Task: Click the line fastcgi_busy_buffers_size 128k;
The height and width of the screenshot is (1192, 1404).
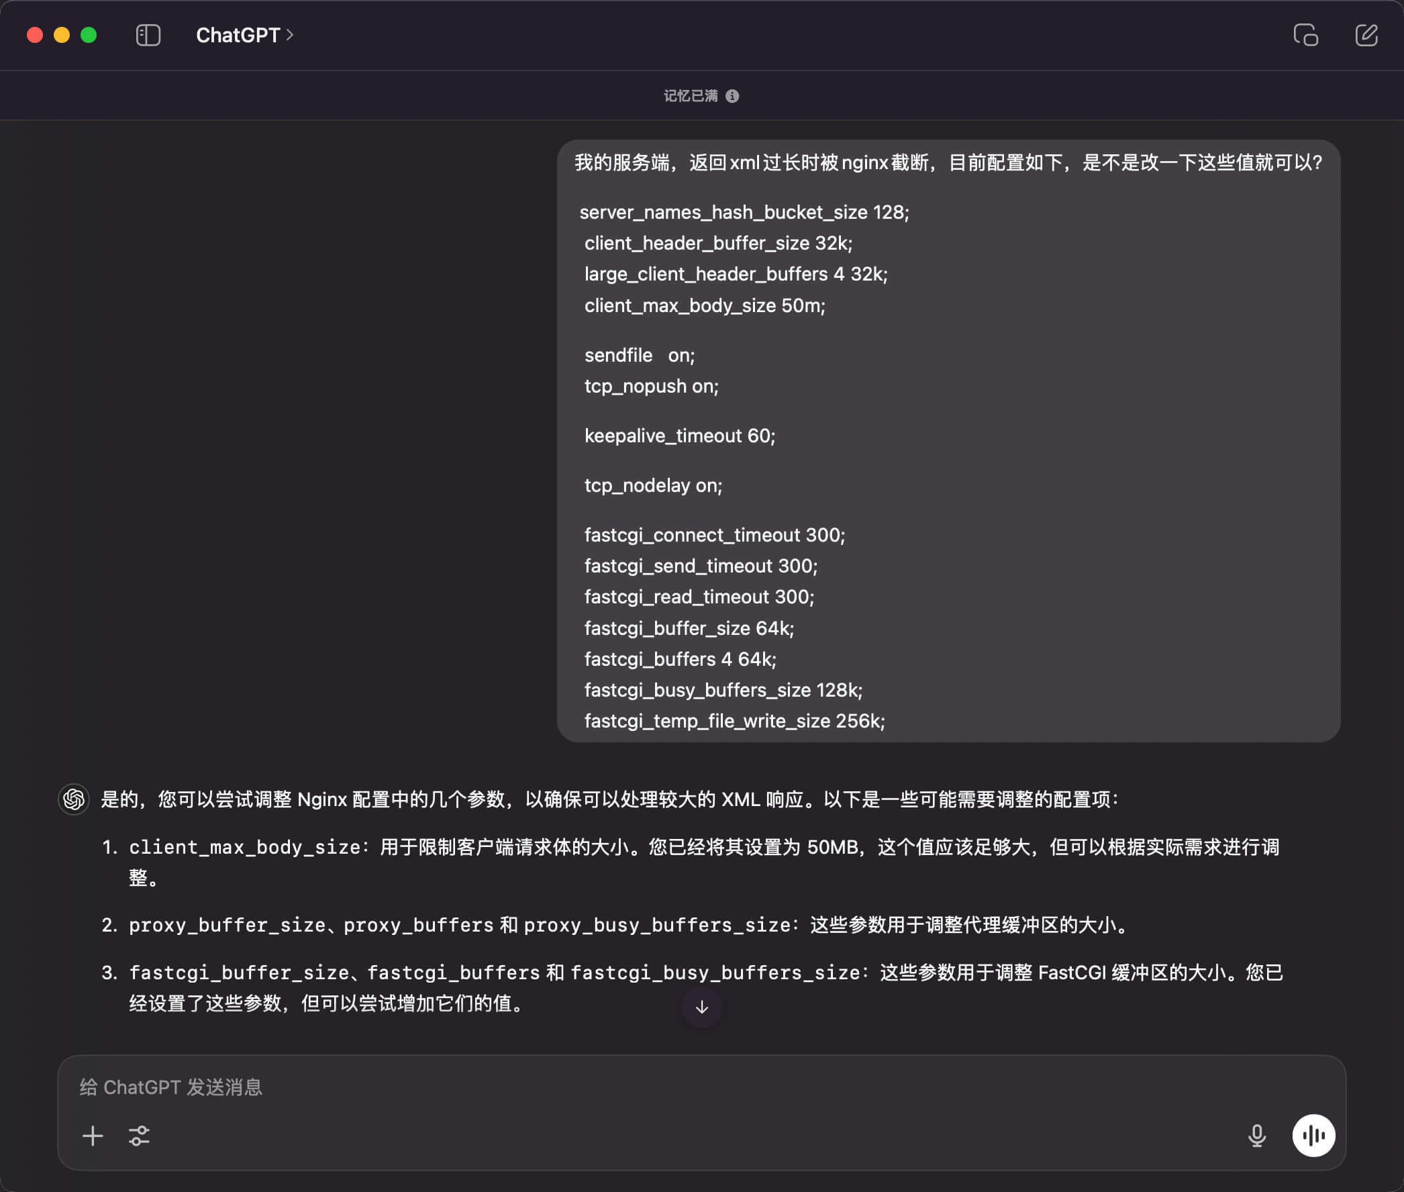Action: 723,690
